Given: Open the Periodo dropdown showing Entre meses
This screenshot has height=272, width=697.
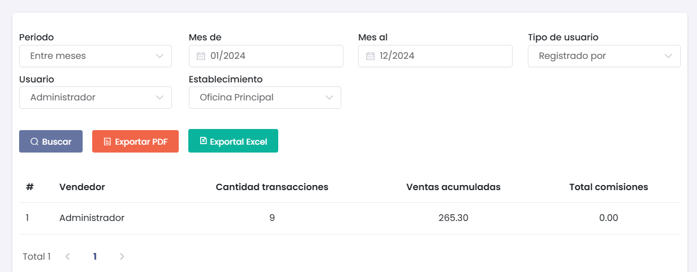Looking at the screenshot, I should coord(96,56).
